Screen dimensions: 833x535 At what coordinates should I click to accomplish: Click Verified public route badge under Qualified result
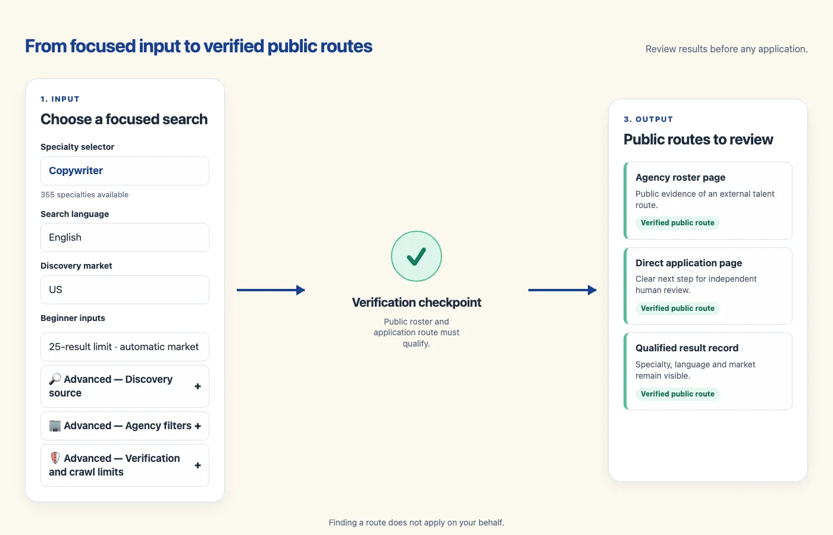[678, 394]
